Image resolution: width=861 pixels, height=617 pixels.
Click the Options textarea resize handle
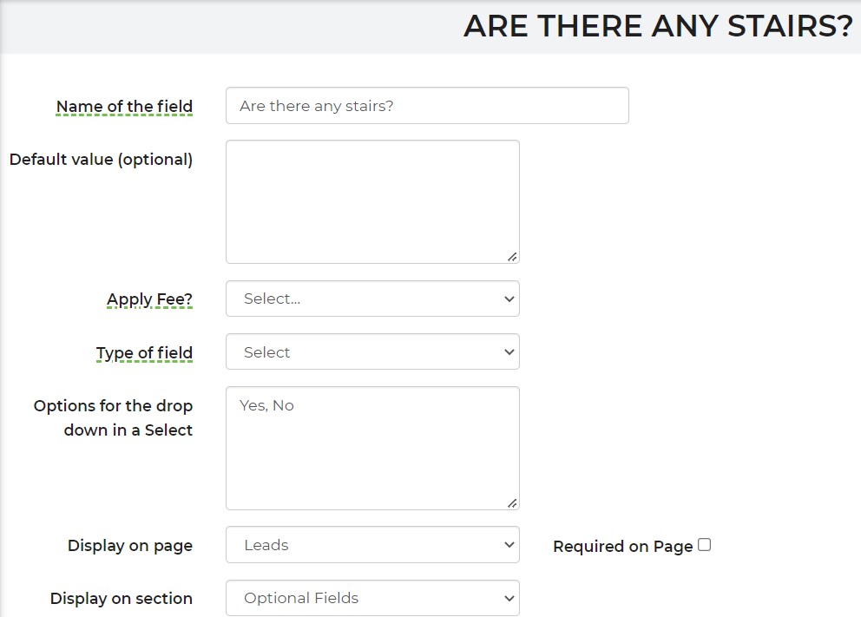(x=512, y=502)
